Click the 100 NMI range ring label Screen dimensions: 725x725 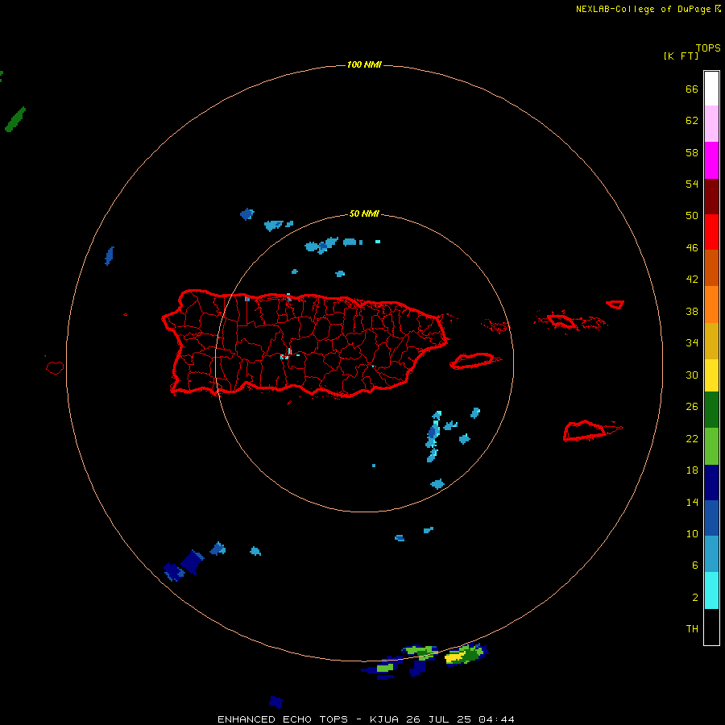pos(364,64)
